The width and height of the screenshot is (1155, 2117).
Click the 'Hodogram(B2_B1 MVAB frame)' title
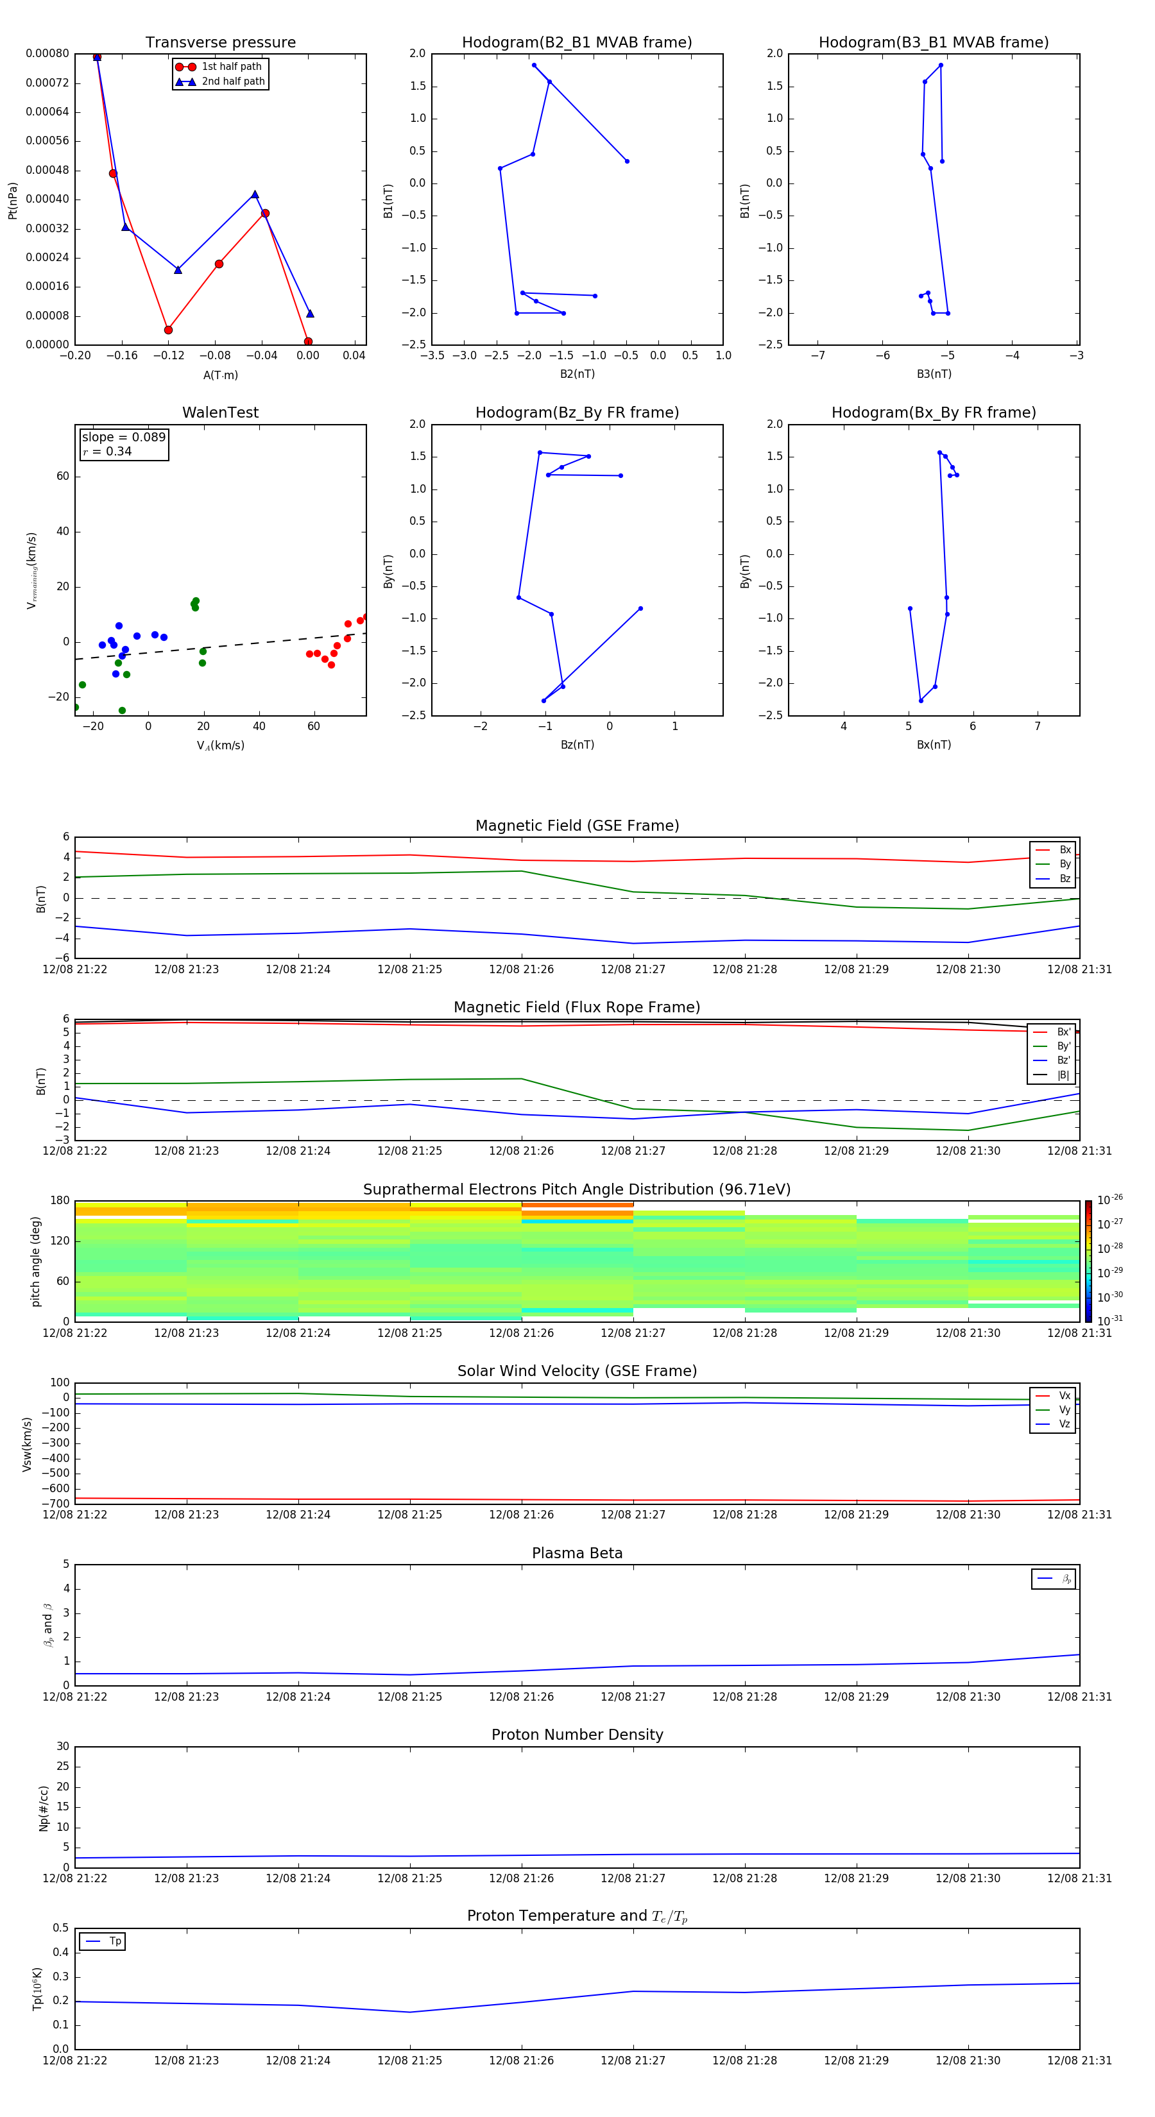577,42
